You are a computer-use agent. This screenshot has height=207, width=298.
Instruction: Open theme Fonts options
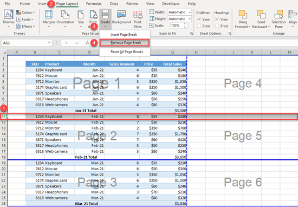[x=25, y=19]
